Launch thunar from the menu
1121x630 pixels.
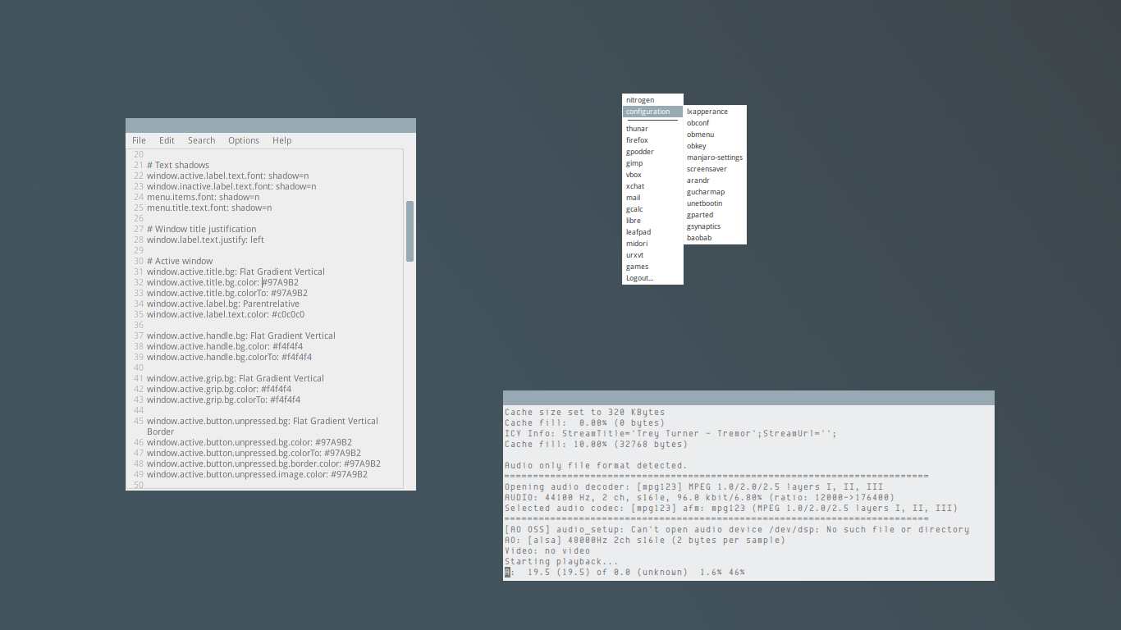pyautogui.click(x=652, y=129)
